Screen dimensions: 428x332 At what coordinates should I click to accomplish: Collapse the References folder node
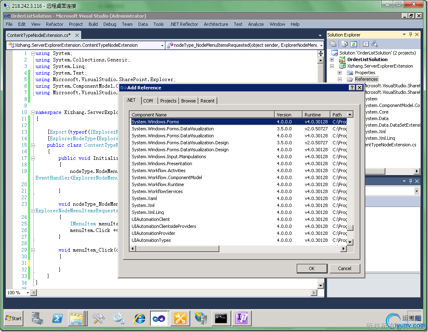[339, 79]
